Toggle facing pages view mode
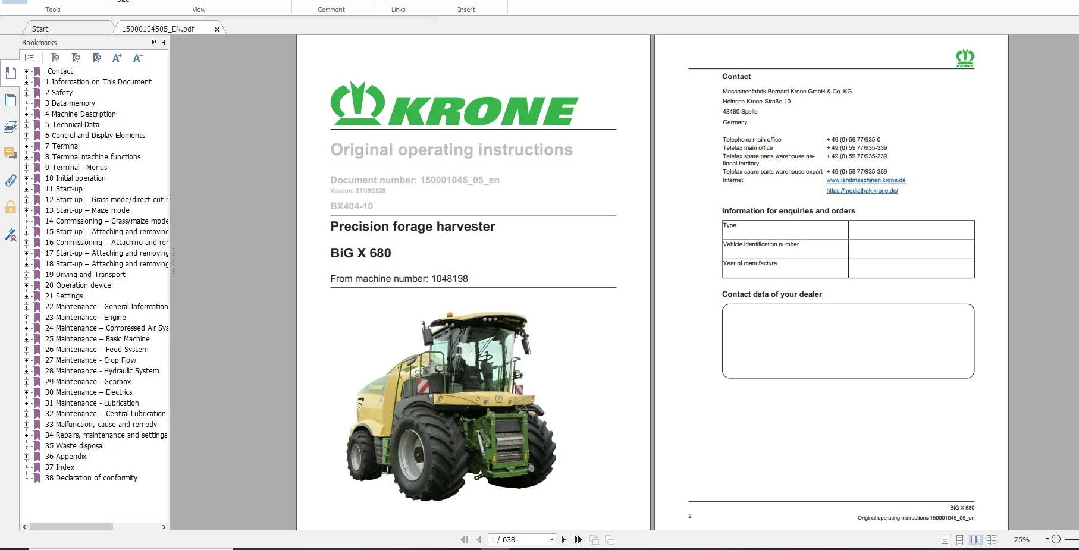Image resolution: width=1079 pixels, height=550 pixels. pyautogui.click(x=976, y=539)
